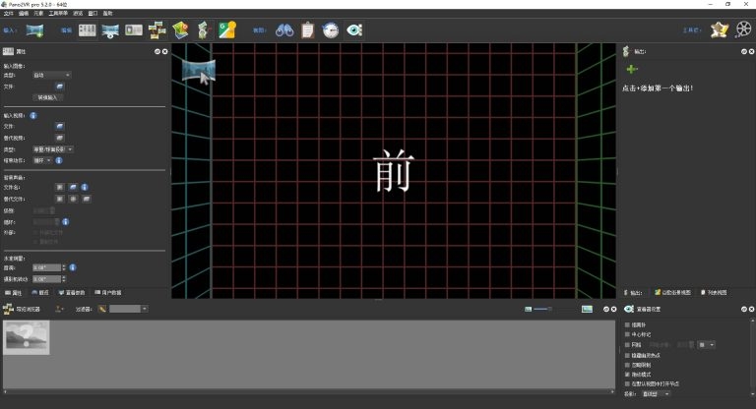Open the Elements menu

[x=38, y=14]
